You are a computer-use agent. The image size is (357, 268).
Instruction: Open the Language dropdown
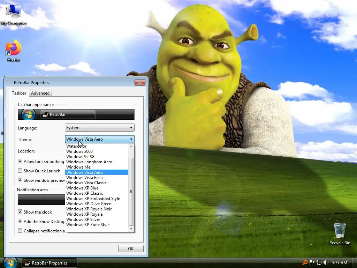coord(99,128)
